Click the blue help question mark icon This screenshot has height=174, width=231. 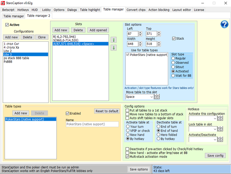[x=224, y=24]
